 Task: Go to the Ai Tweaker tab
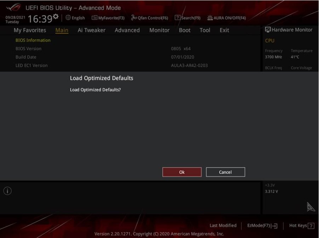pyautogui.click(x=91, y=30)
